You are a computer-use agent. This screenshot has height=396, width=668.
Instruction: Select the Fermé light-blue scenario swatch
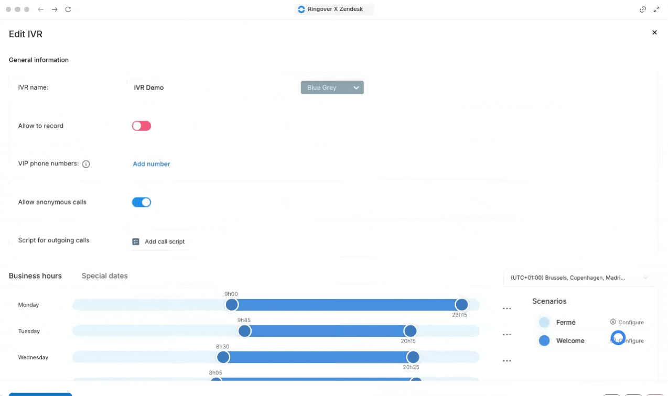[544, 322]
